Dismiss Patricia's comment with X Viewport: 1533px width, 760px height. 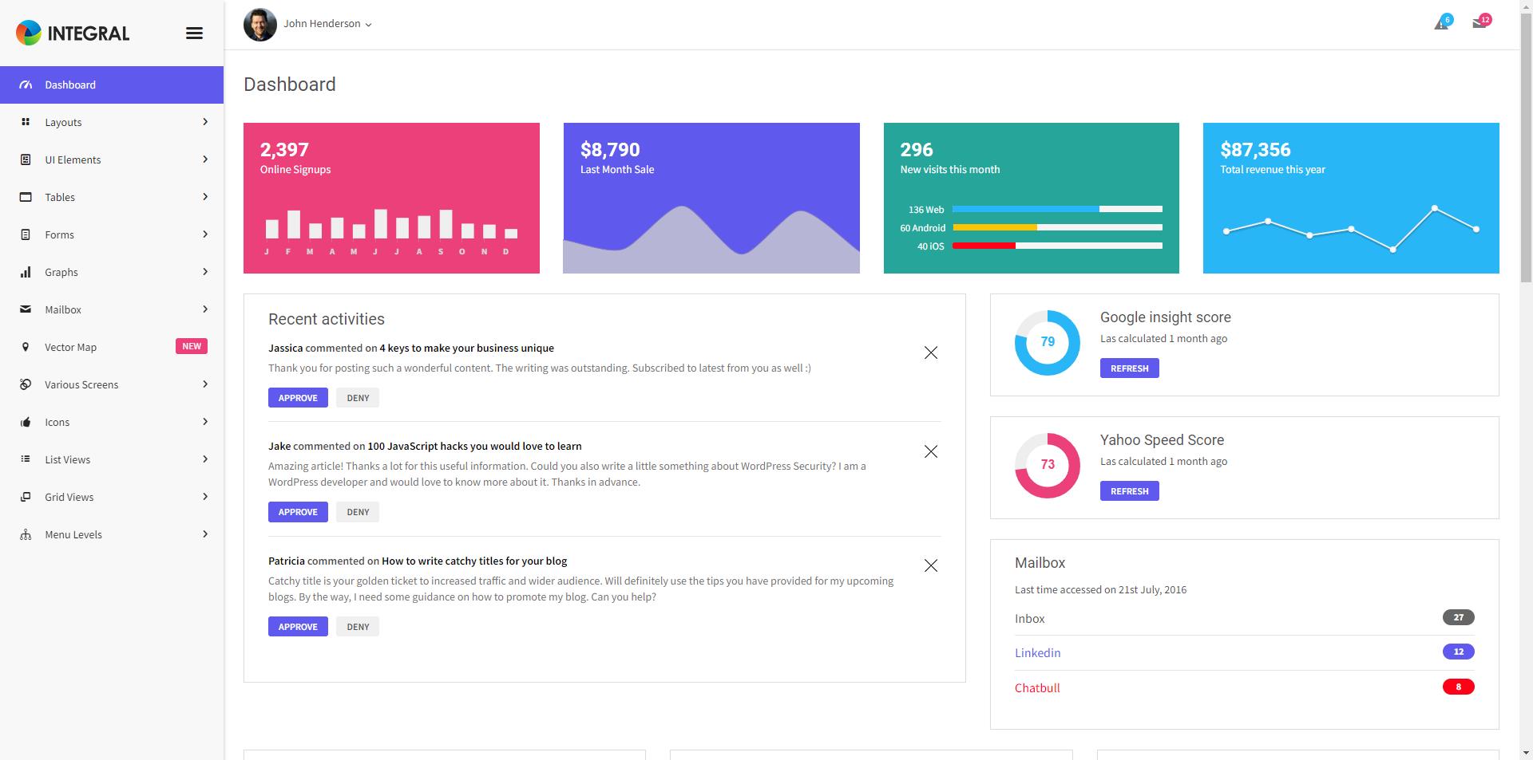coord(931,565)
